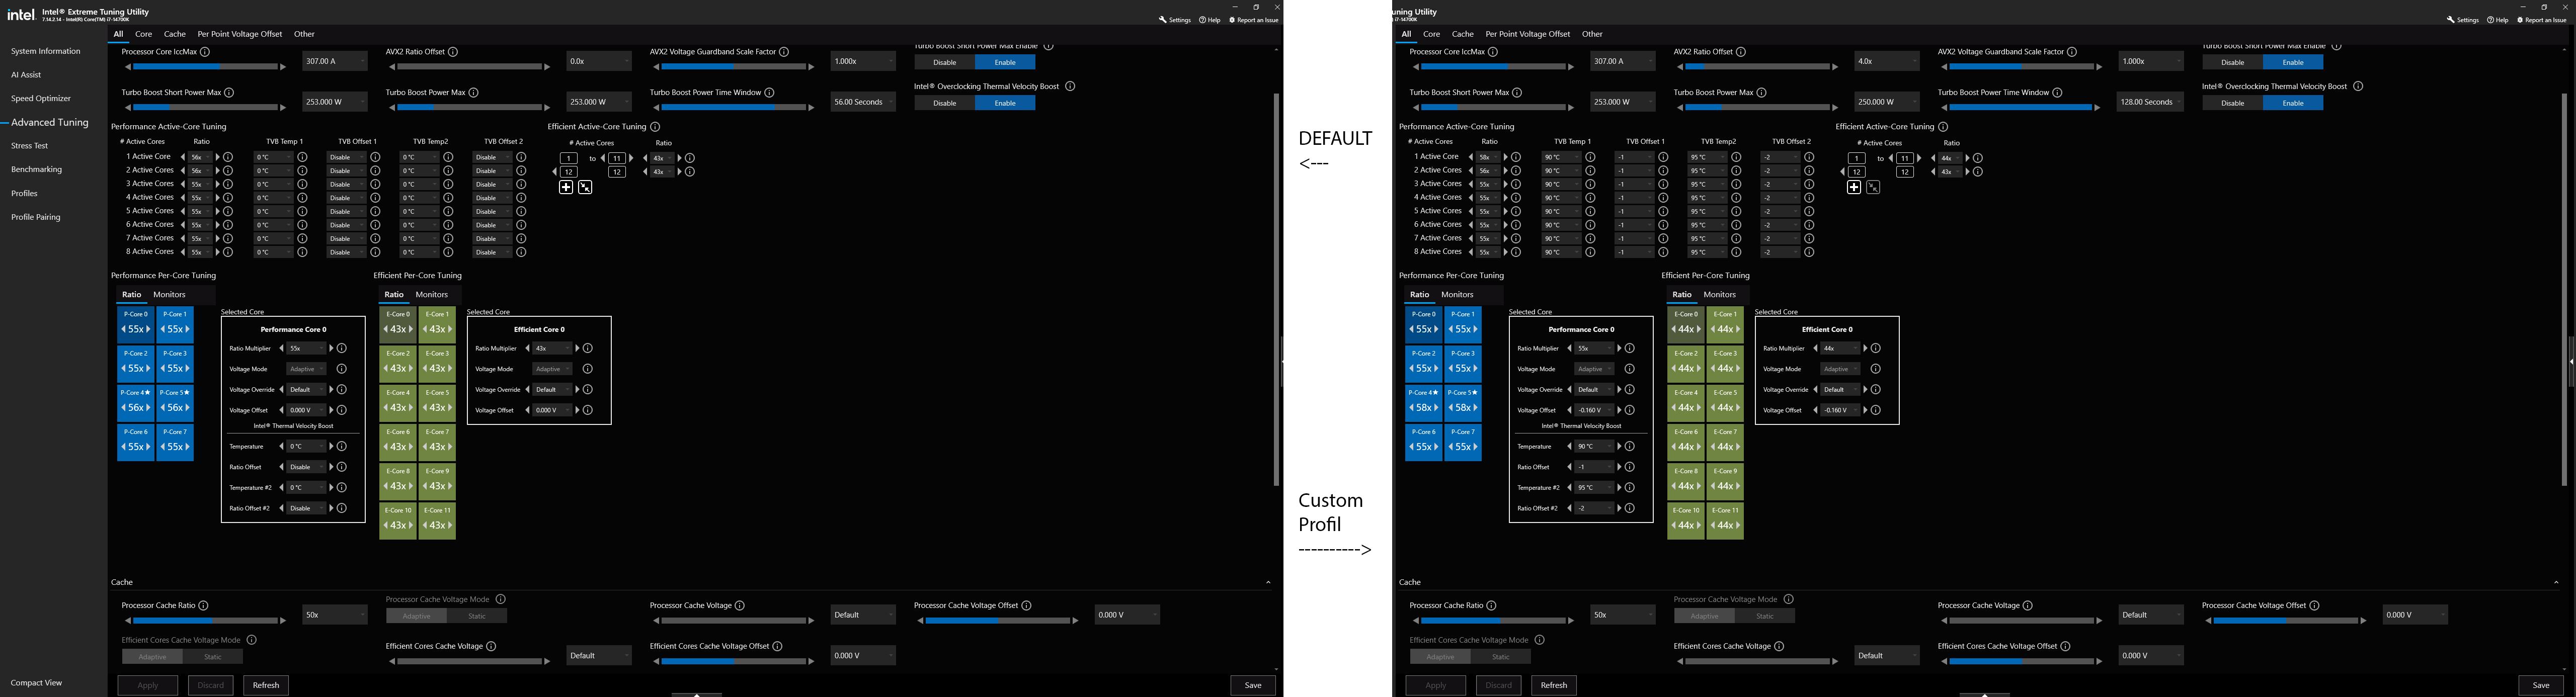
Task: Click info icon for Performance Core 0 Ratio Multiplier, left window
Action: click(342, 349)
